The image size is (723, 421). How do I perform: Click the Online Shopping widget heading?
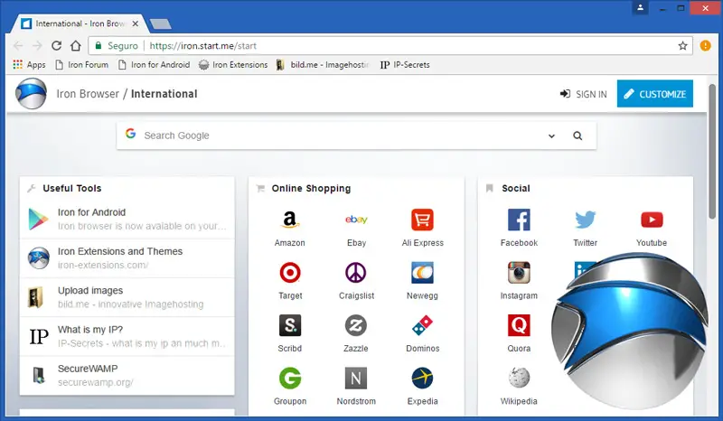[311, 188]
